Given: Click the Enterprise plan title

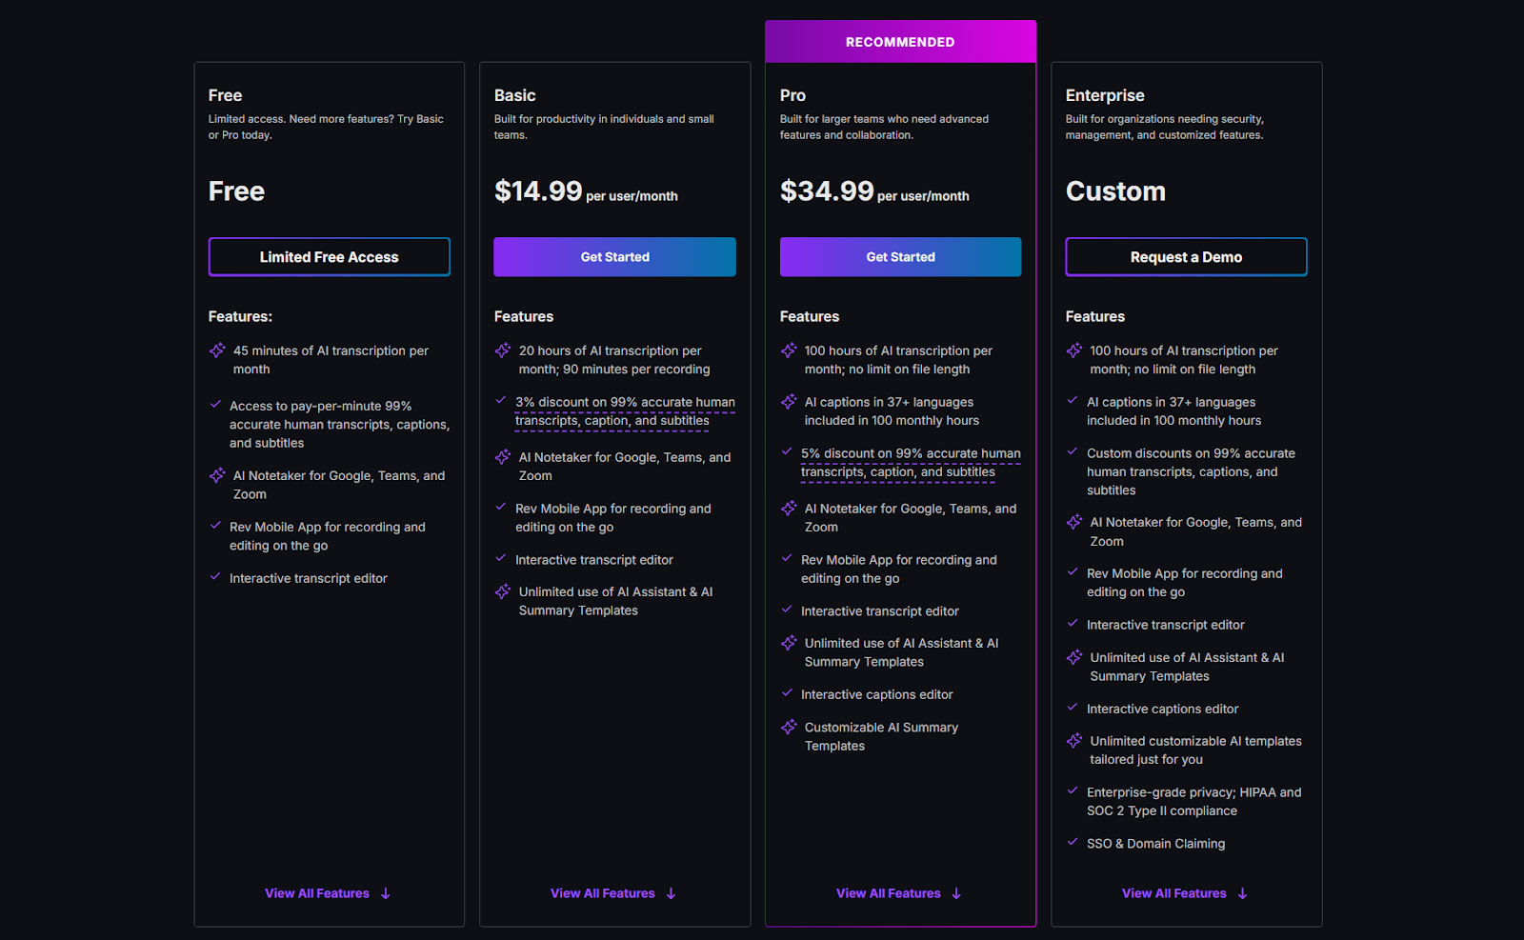Looking at the screenshot, I should point(1105,95).
